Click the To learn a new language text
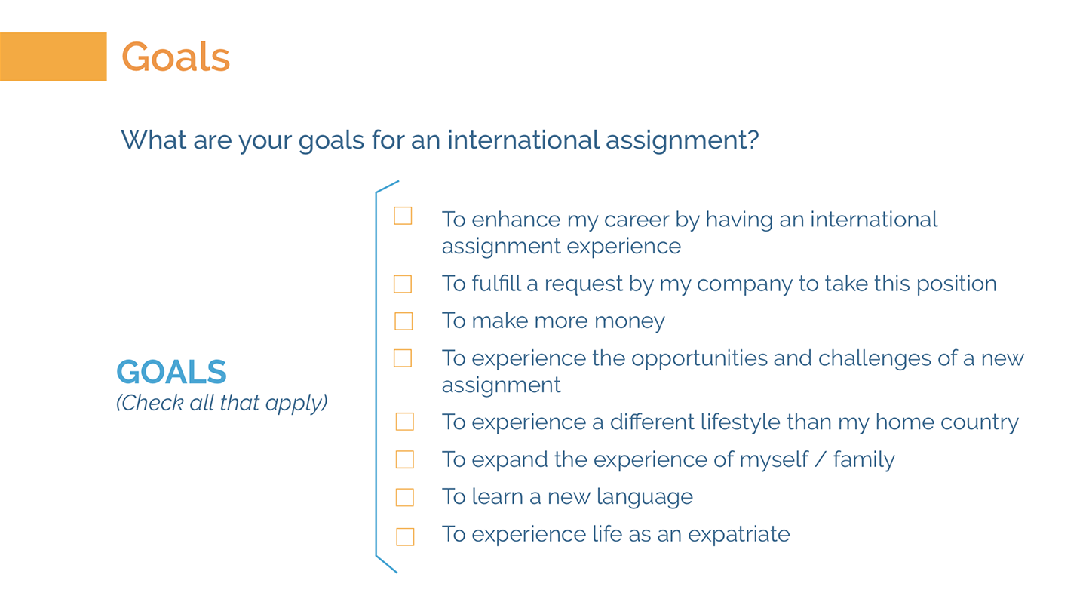 tap(567, 497)
